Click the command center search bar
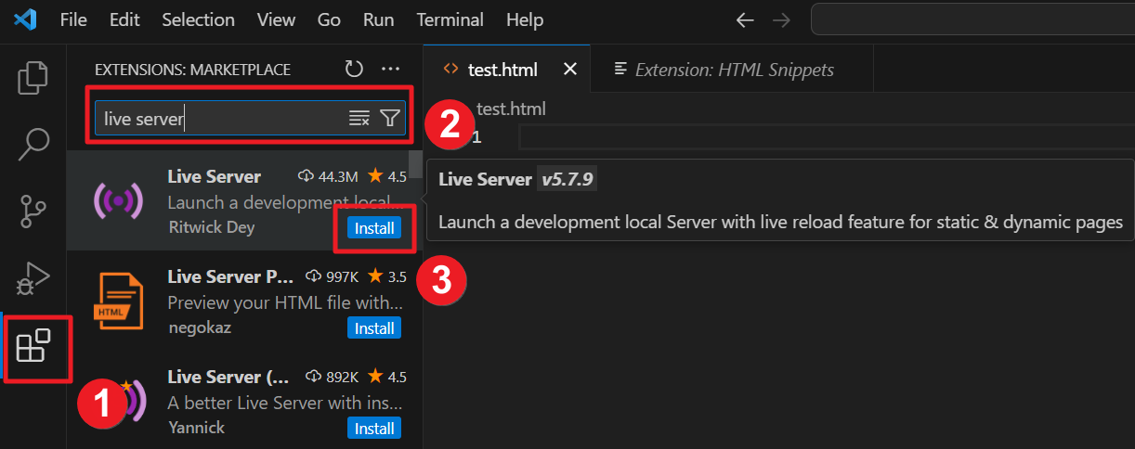Image resolution: width=1135 pixels, height=449 pixels. coord(972,19)
